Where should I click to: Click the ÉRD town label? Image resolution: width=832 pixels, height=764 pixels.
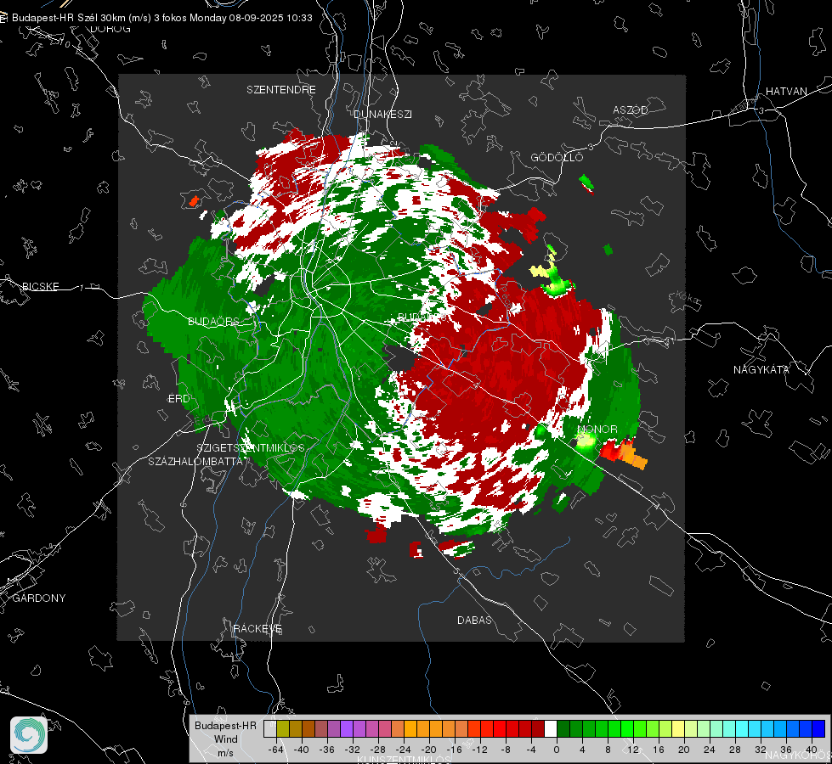click(x=178, y=399)
